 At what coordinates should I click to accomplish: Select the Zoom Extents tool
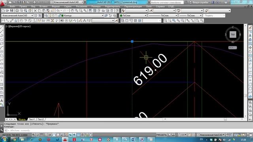coord(202,21)
